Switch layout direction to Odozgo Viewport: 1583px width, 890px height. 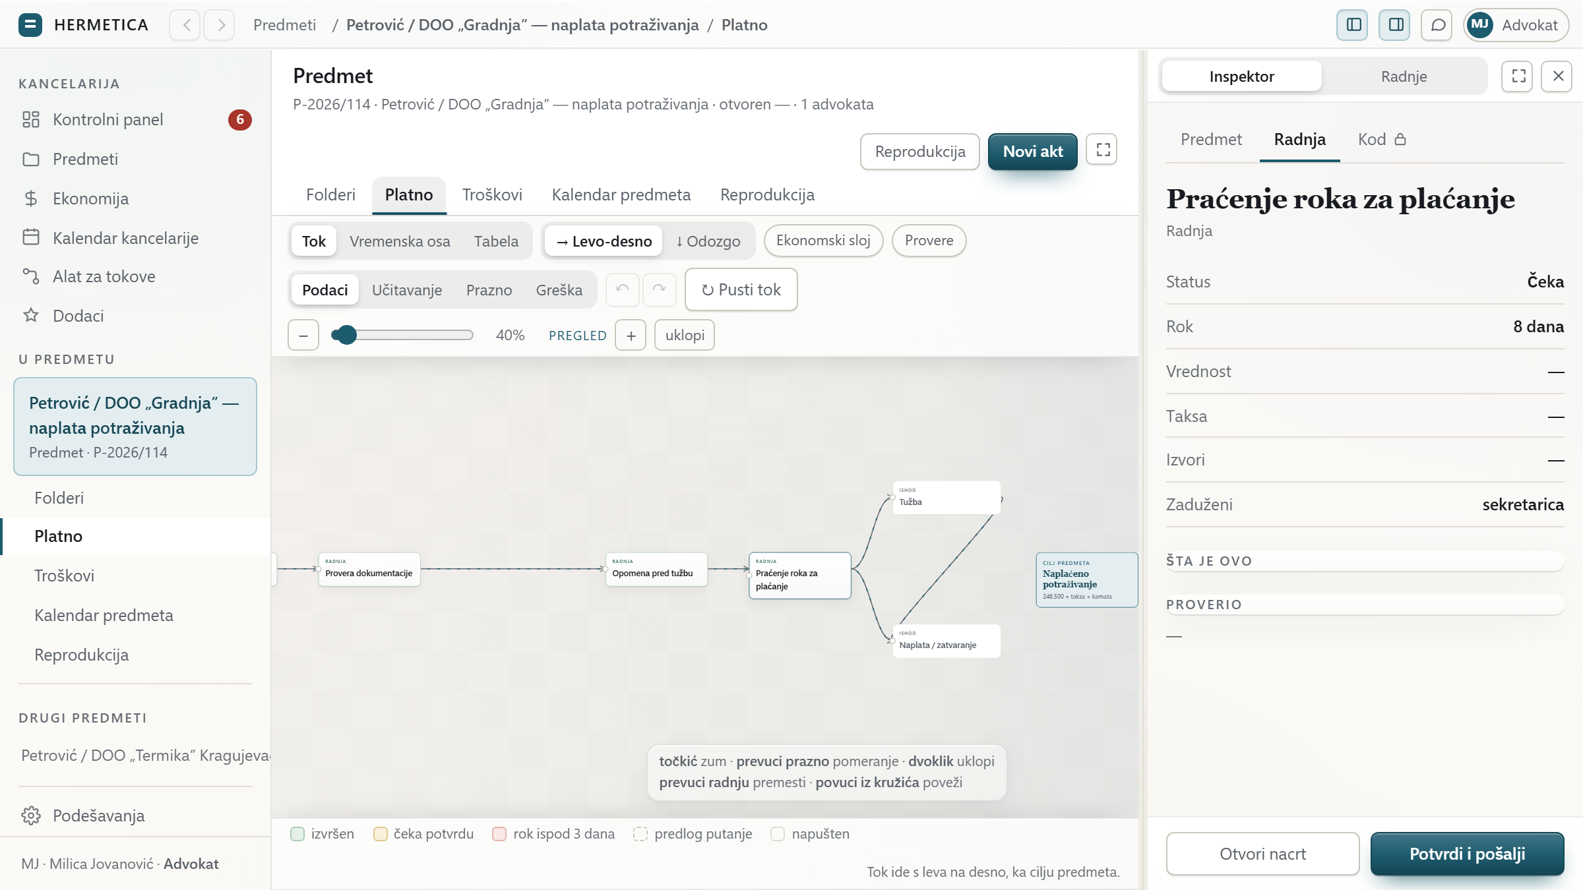(708, 241)
